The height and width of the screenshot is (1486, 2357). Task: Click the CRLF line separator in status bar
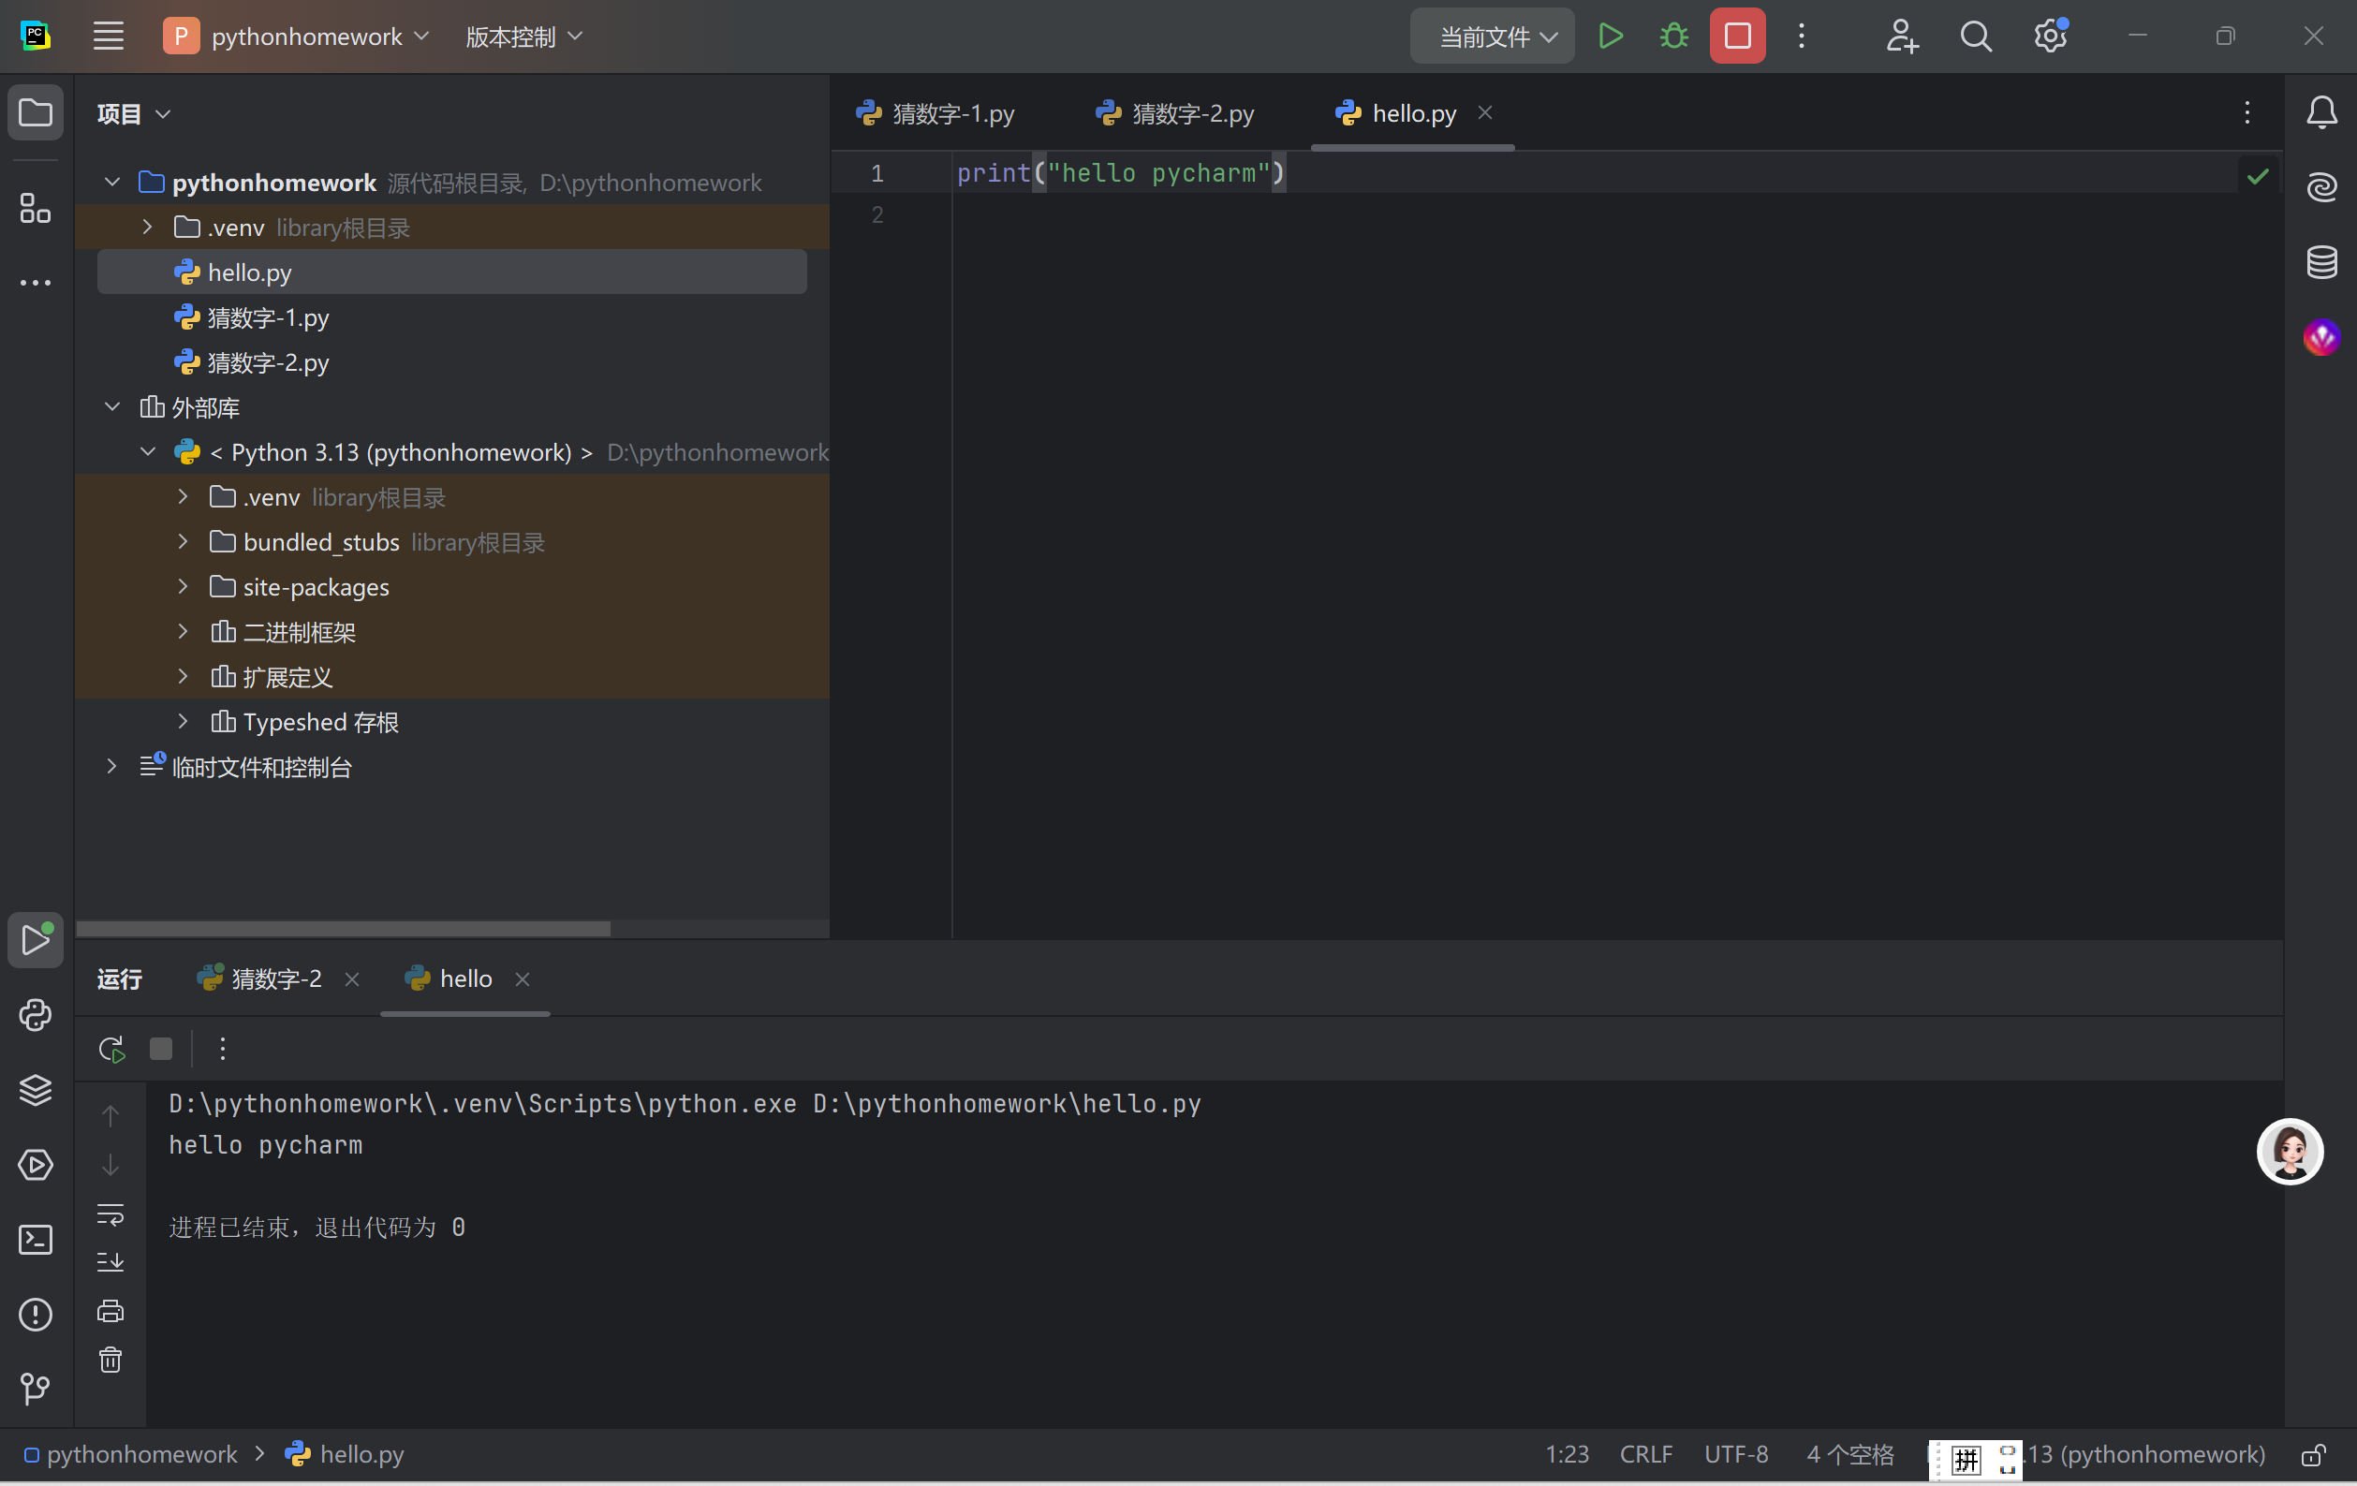[x=1644, y=1455]
